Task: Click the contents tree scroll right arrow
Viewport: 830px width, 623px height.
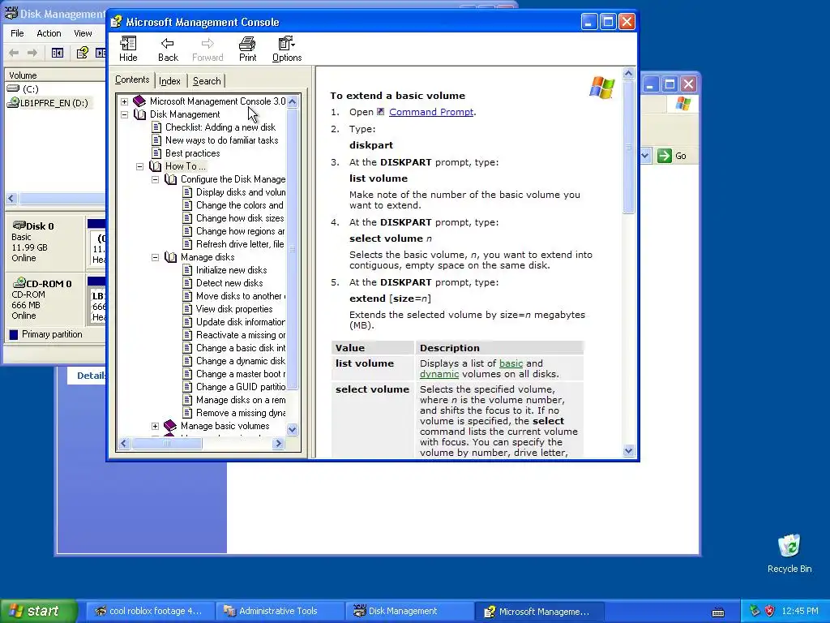Action: 279,444
